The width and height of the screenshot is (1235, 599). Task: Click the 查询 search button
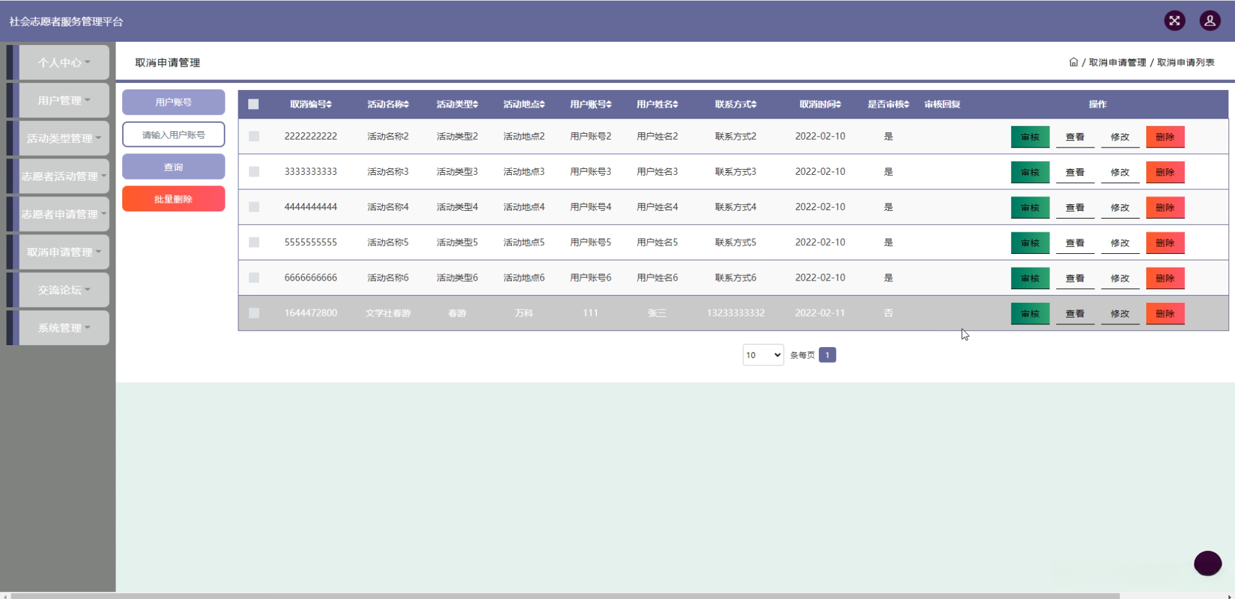[x=173, y=167]
